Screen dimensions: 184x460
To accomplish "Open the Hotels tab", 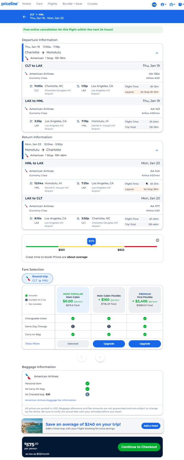I will coord(27,4).
